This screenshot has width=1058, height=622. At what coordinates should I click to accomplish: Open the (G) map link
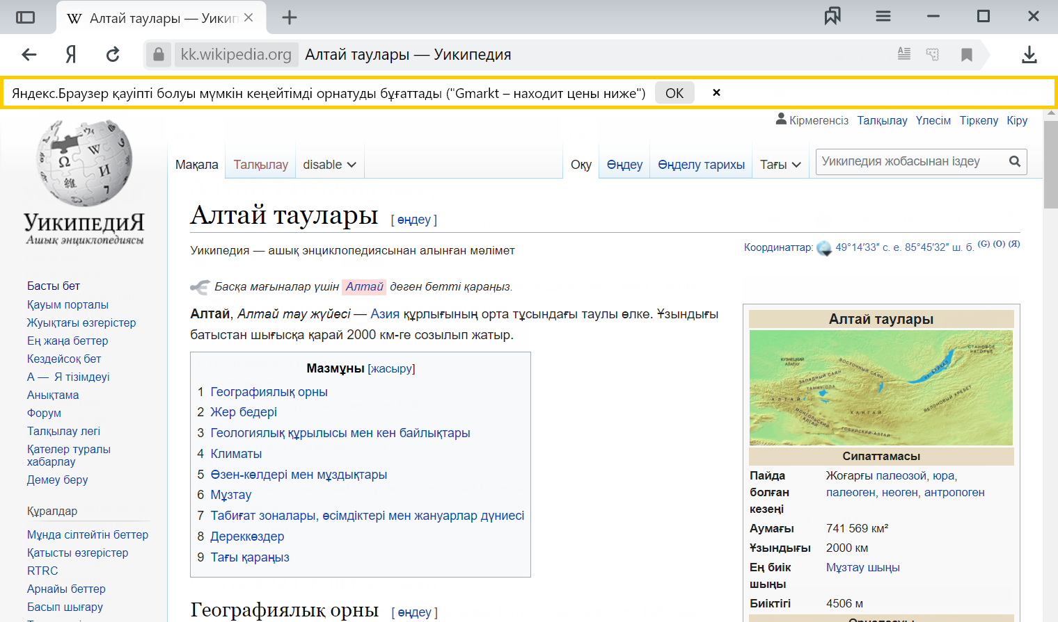984,244
